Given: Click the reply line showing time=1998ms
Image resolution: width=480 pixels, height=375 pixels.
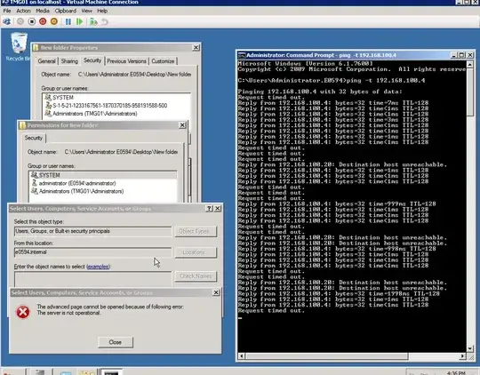Looking at the screenshot, I should (x=339, y=293).
